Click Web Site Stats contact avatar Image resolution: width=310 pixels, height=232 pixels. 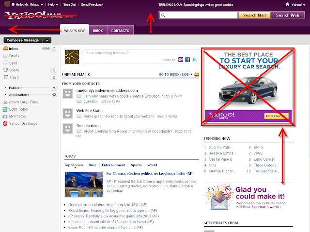[68, 114]
